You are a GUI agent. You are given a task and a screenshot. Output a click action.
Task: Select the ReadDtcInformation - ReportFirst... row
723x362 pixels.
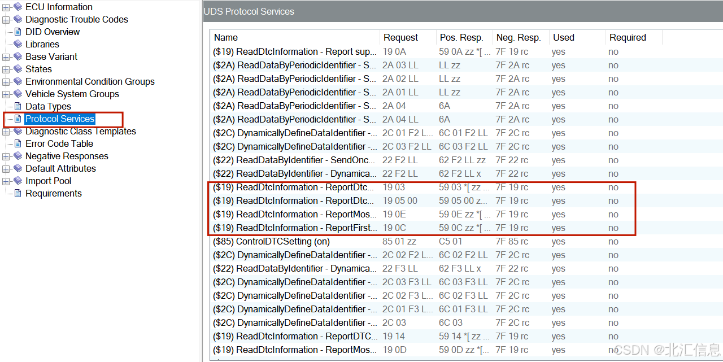tap(466, 228)
